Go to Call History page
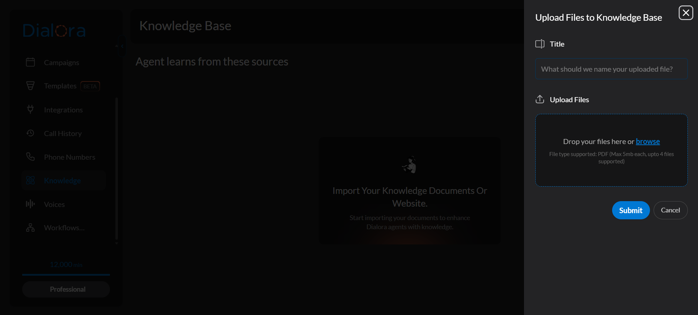Viewport: 698px width, 315px height. point(63,133)
